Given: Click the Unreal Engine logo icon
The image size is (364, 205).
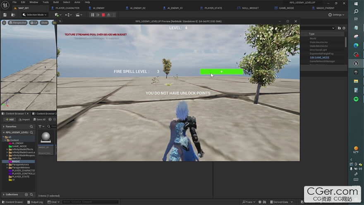Looking at the screenshot, I should coord(5,5).
